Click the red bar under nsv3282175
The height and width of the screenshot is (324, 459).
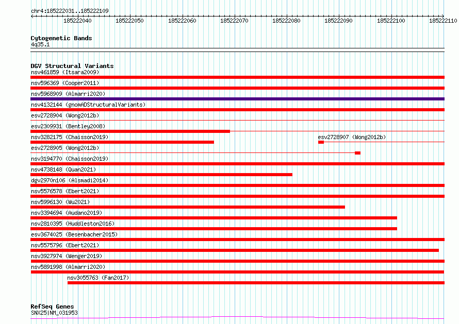(122, 142)
